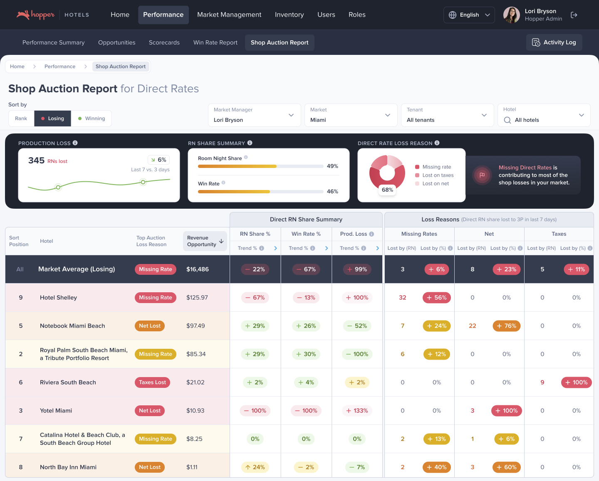Sort hotels by Rank
Viewport: 599px width, 481px height.
point(21,118)
